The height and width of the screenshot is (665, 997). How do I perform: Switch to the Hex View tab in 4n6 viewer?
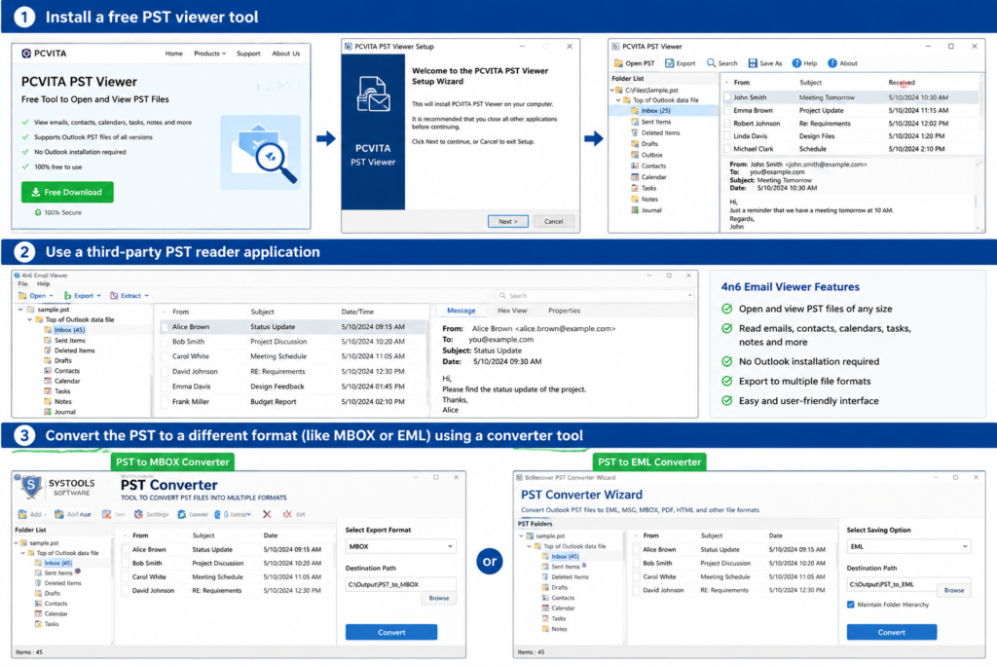(512, 311)
